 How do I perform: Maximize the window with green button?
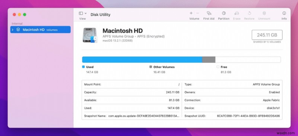[25, 14]
